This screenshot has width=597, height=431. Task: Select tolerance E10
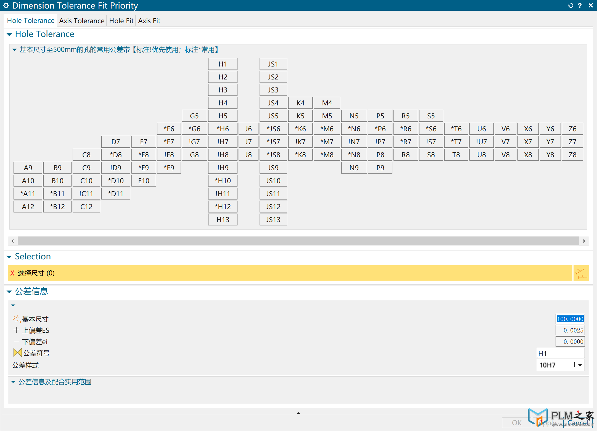pyautogui.click(x=143, y=181)
